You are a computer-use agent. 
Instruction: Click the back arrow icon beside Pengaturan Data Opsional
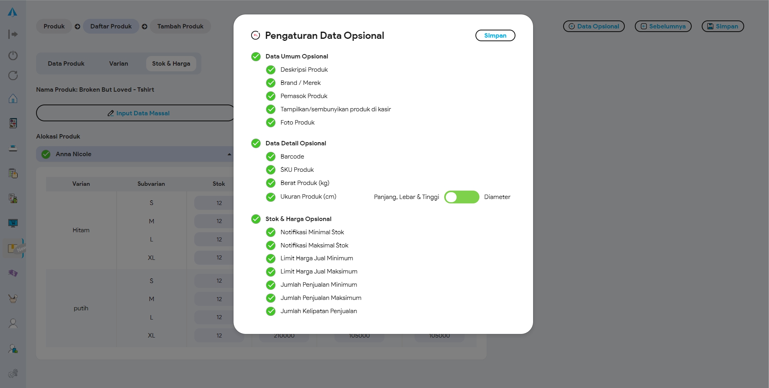point(256,36)
